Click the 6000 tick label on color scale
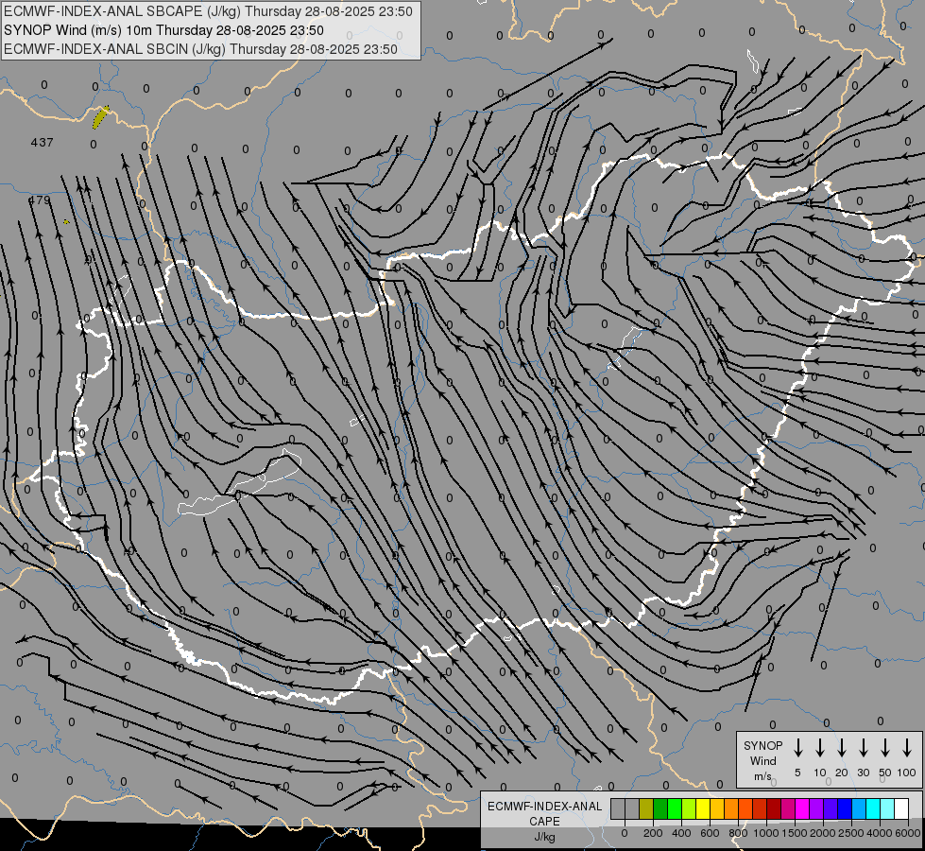This screenshot has width=925, height=851. click(x=908, y=833)
